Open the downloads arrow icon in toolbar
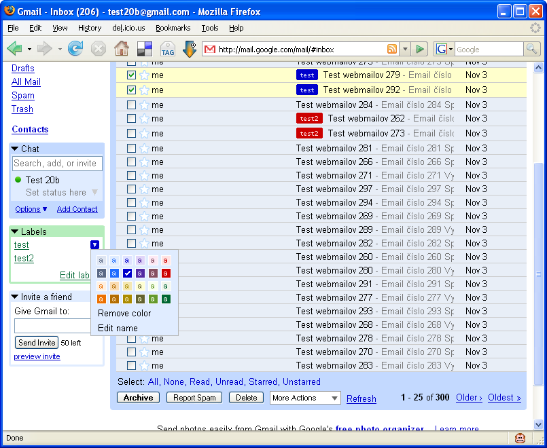547x448 pixels. click(190, 49)
